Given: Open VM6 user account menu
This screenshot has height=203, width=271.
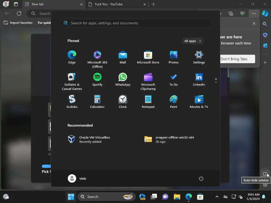Looking at the screenshot, I should point(77,178).
